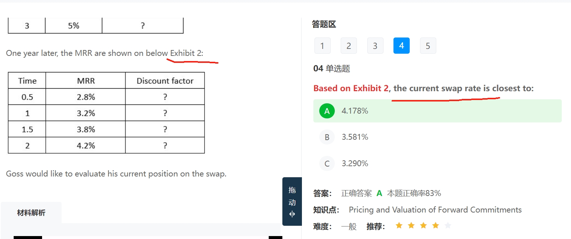
Task: Navigate to question 5
Action: pyautogui.click(x=428, y=46)
